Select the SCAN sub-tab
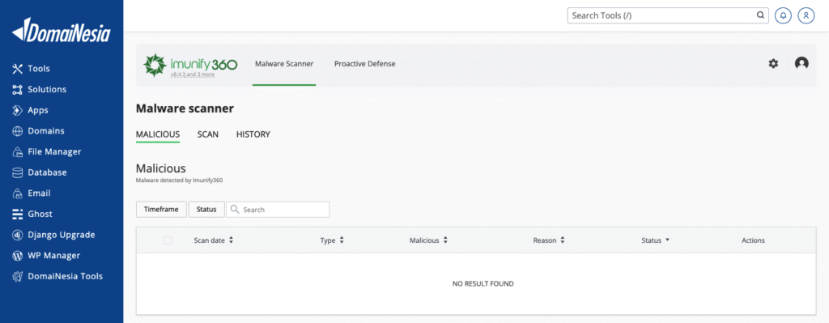This screenshot has width=829, height=323. click(208, 134)
